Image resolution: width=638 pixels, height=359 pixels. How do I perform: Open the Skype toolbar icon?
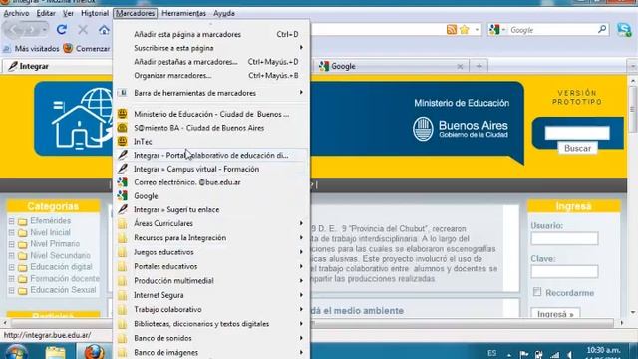tap(624, 29)
